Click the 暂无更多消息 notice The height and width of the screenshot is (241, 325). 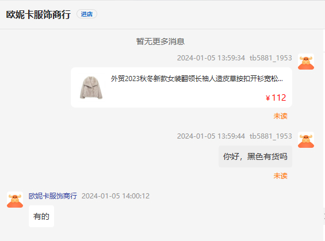[160, 41]
